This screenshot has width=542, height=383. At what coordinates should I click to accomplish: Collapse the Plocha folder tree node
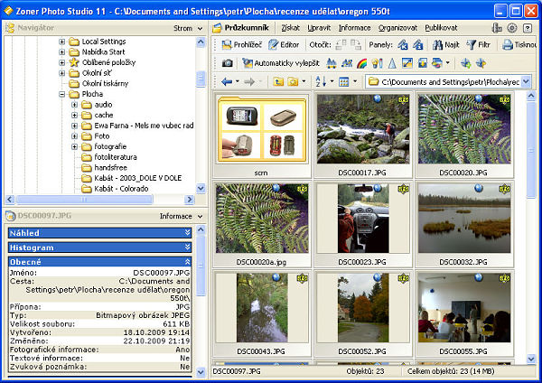click(x=62, y=93)
